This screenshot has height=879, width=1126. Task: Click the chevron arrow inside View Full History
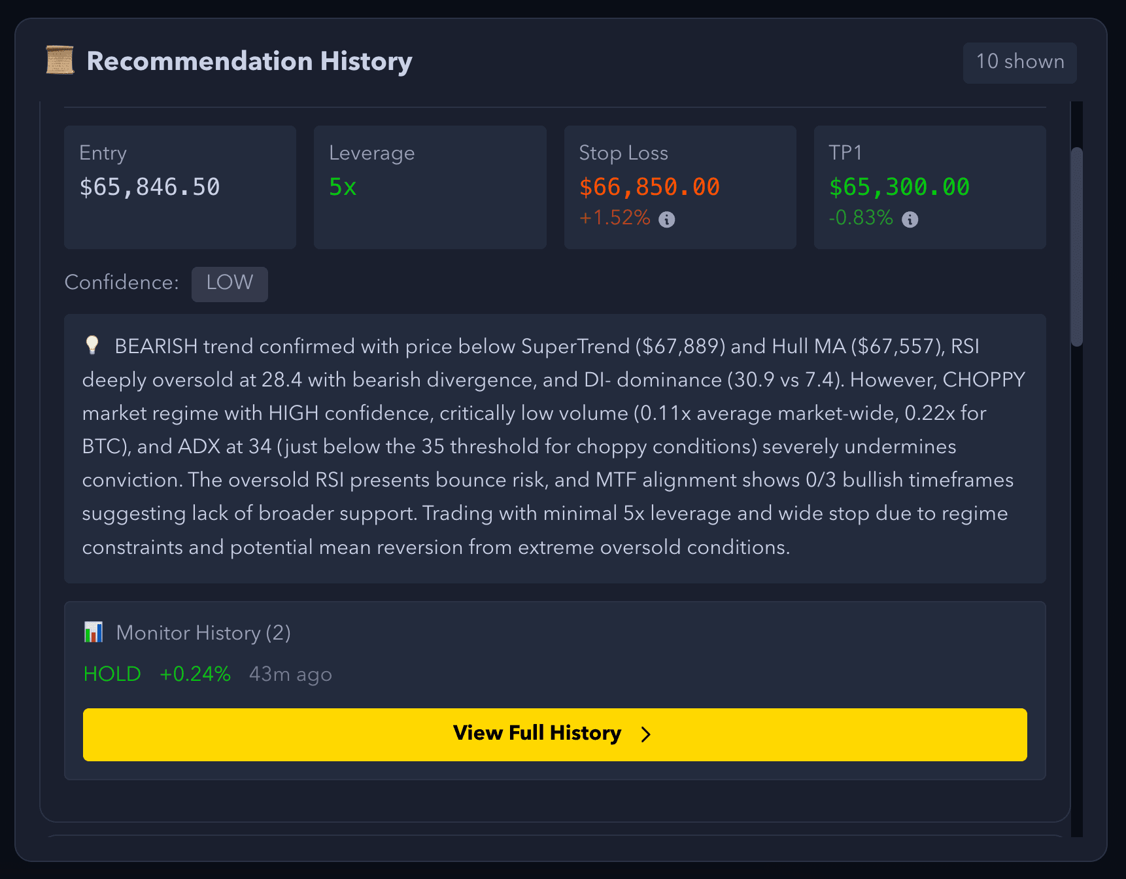(x=645, y=734)
